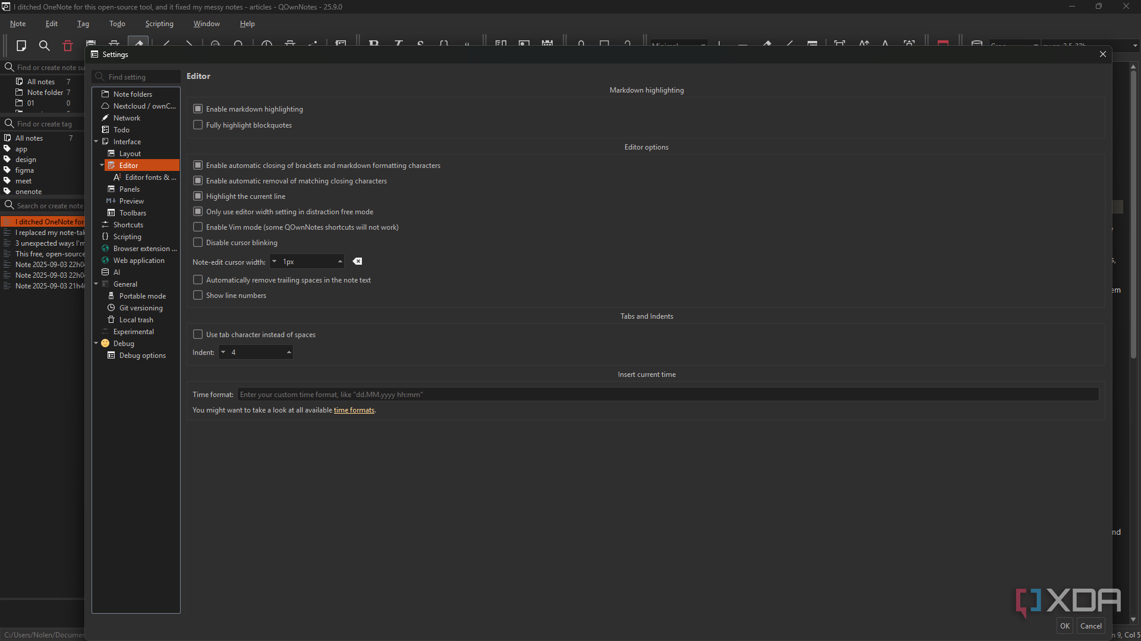The height and width of the screenshot is (641, 1141).
Task: Open Panels settings page
Action: point(129,189)
